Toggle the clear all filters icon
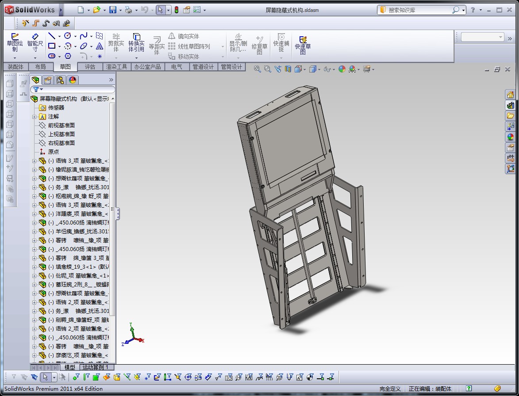The image size is (519, 396). click(24, 377)
